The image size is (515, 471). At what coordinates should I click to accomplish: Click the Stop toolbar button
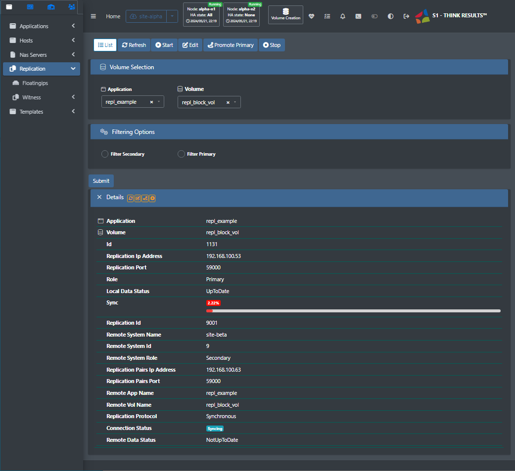pos(272,45)
